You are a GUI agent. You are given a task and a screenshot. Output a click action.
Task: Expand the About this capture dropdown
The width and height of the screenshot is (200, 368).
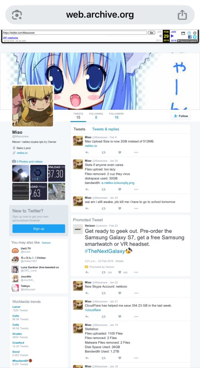187,41
